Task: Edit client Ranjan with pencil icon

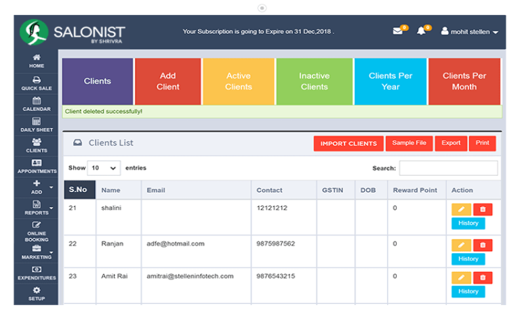Action: 461,245
